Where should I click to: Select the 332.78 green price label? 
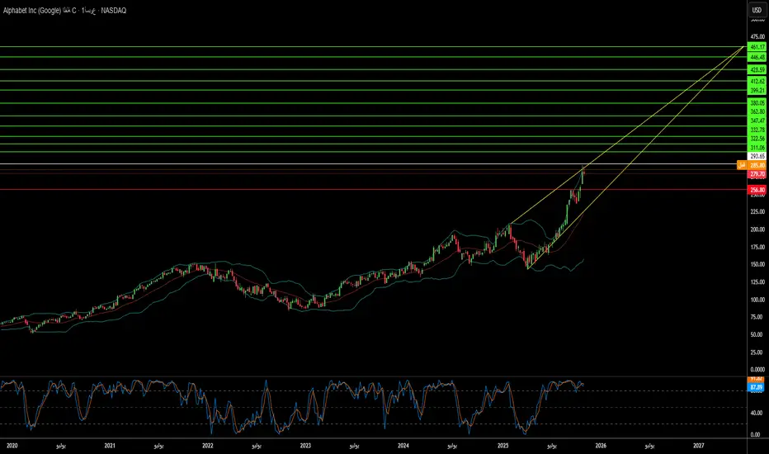(757, 130)
